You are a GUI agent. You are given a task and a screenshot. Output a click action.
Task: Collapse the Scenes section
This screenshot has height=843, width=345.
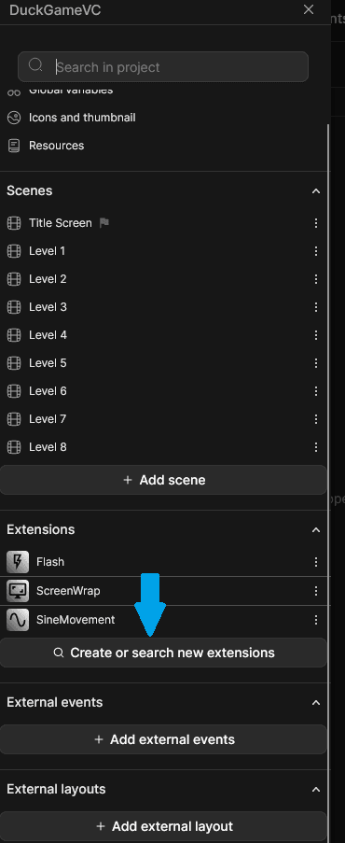coord(316,190)
